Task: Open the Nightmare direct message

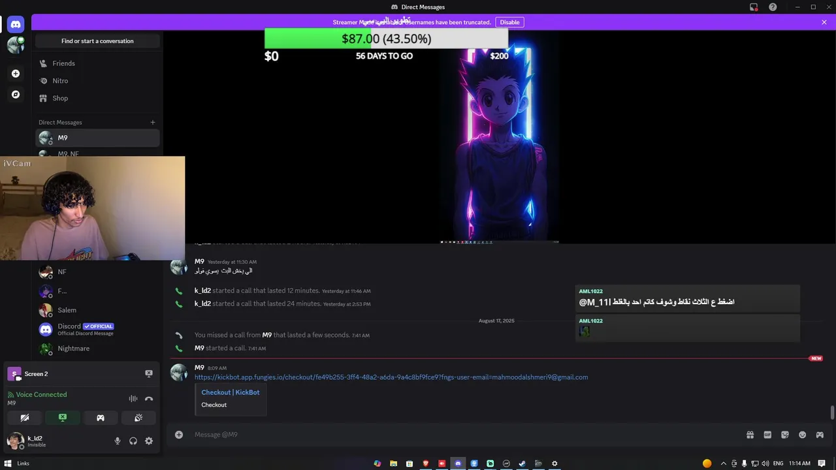Action: click(97, 349)
